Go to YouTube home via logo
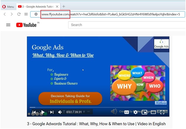The height and width of the screenshot is (129, 186). point(26,25)
